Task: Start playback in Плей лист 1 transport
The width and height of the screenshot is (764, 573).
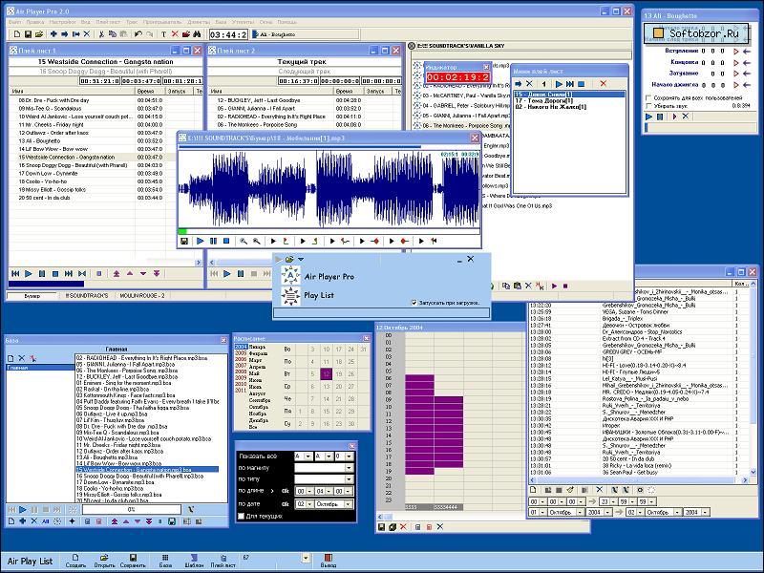Action: point(29,274)
